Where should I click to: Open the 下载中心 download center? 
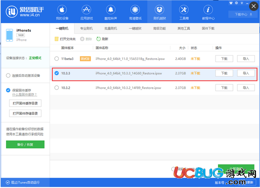(243, 14)
